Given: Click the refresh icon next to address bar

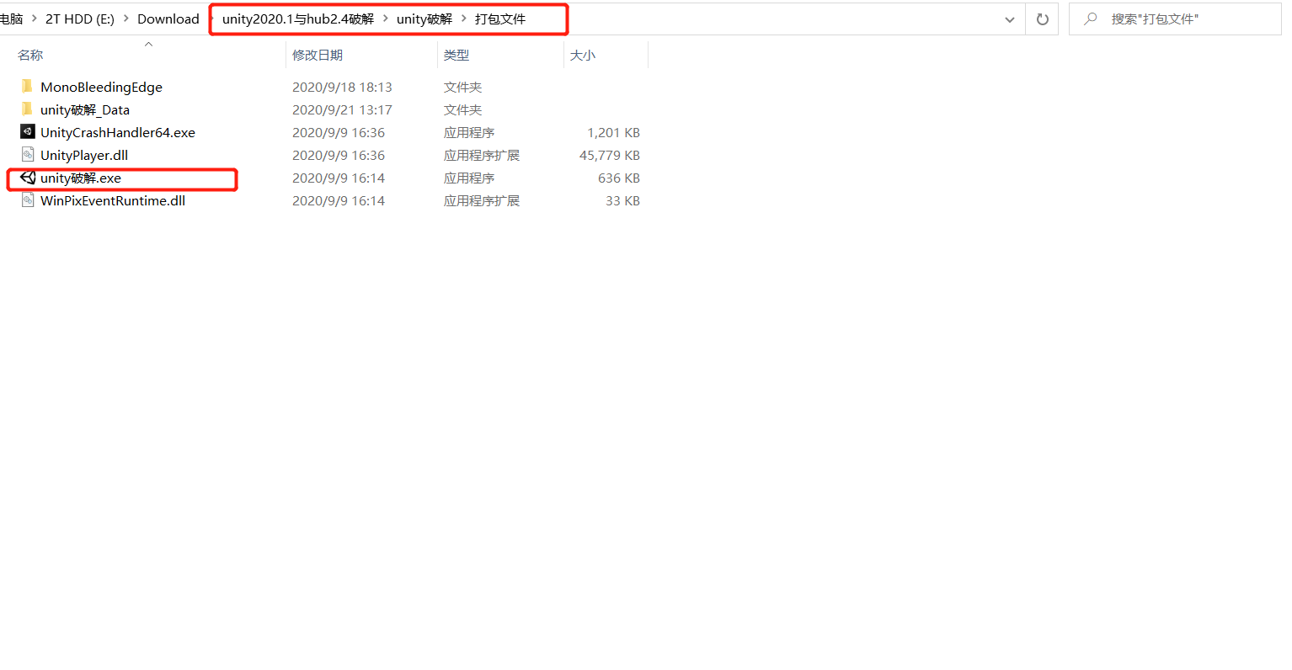Looking at the screenshot, I should click(x=1042, y=19).
